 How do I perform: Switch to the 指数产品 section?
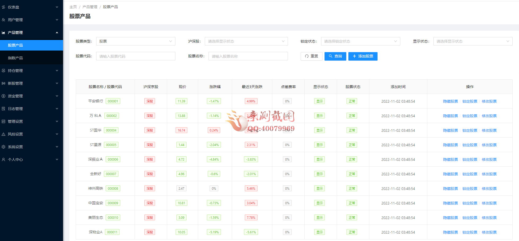click(x=32, y=58)
